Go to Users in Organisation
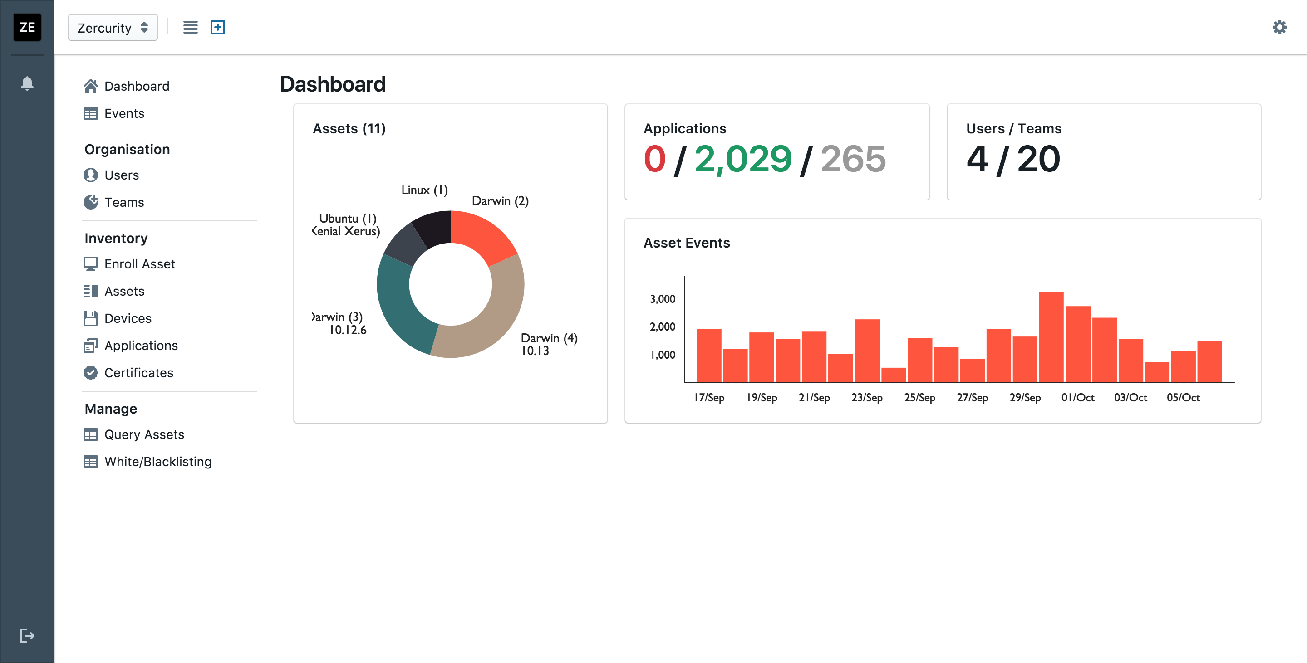The width and height of the screenshot is (1307, 663). pyautogui.click(x=121, y=175)
